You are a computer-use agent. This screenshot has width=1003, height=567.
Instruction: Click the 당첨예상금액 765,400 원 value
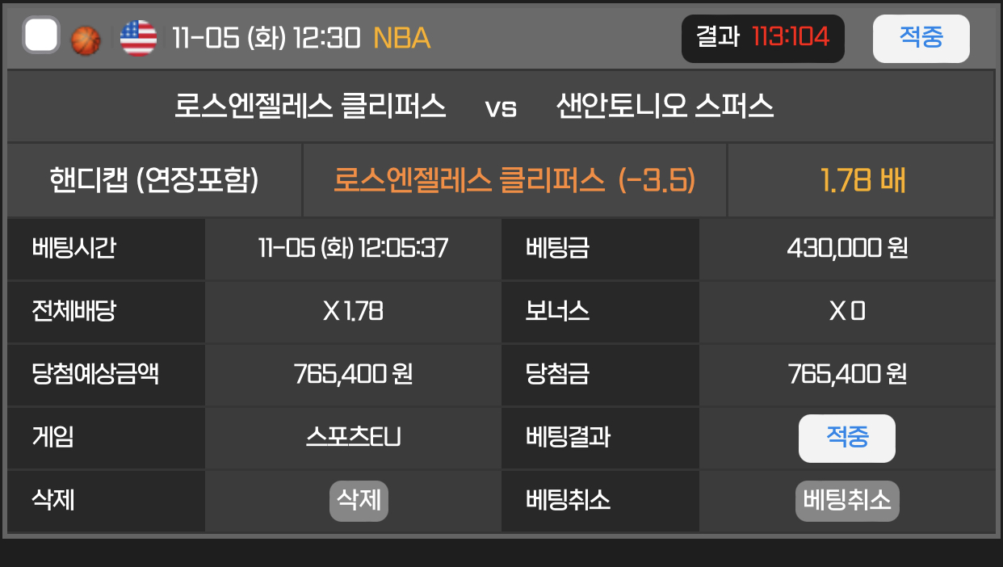[x=353, y=374]
